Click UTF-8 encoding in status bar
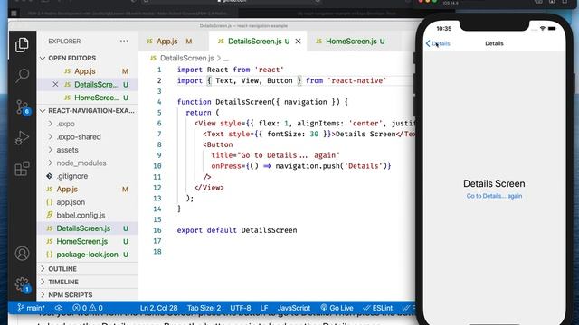Viewport: 579px width, 325px height. tap(241, 308)
